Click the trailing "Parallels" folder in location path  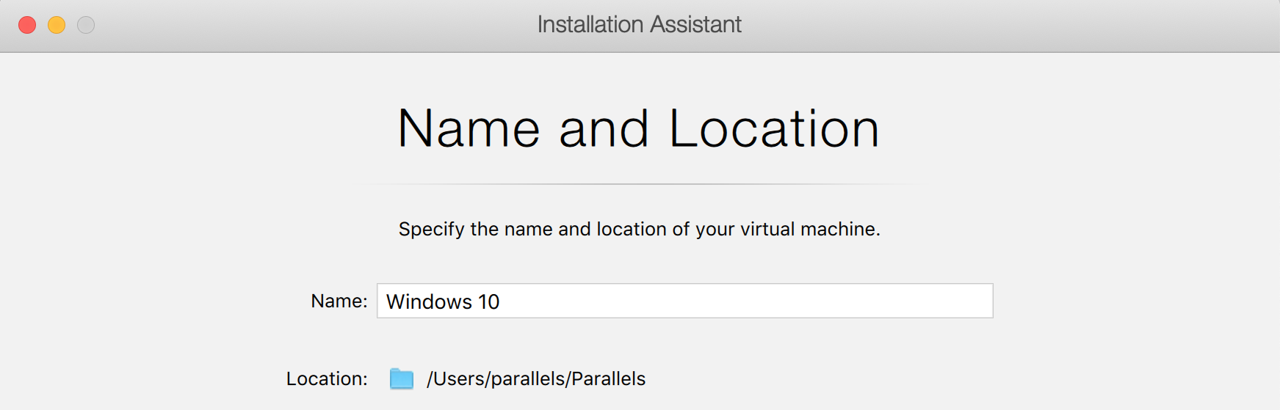tap(608, 378)
